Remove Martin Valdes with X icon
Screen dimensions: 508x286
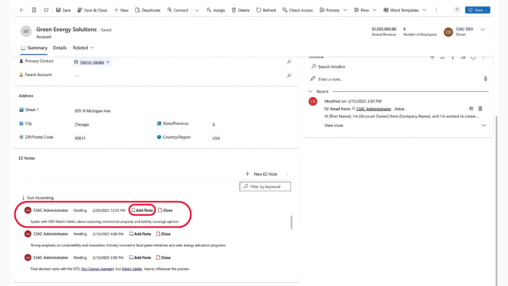(108, 62)
